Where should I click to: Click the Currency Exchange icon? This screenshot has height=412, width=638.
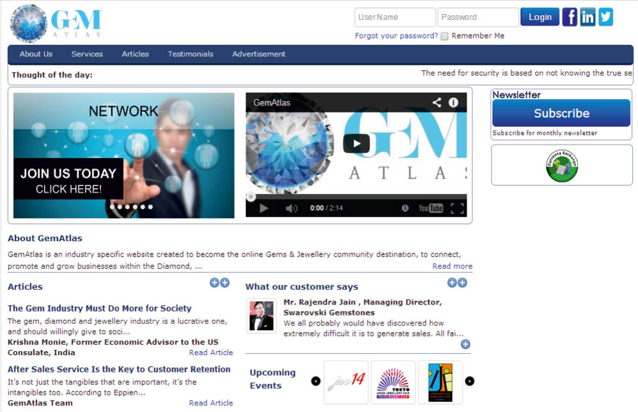(x=562, y=165)
